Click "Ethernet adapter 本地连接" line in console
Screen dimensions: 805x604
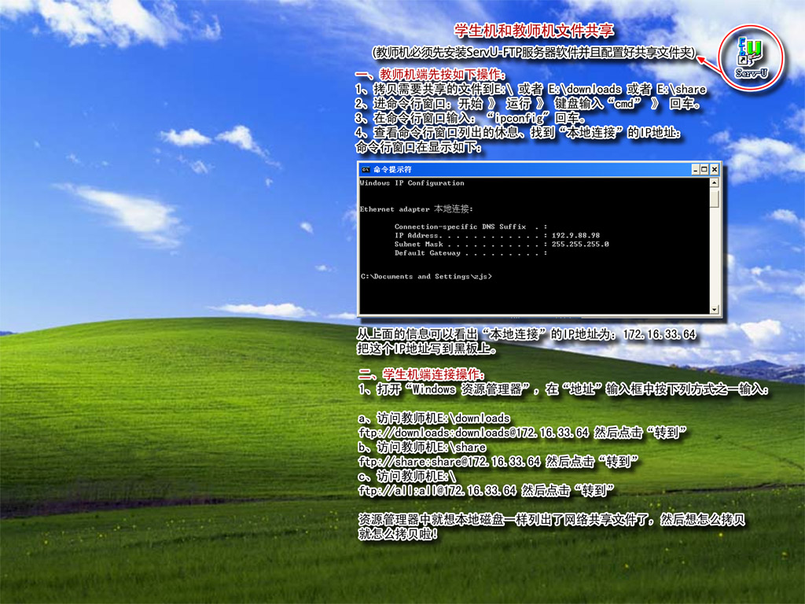[417, 209]
